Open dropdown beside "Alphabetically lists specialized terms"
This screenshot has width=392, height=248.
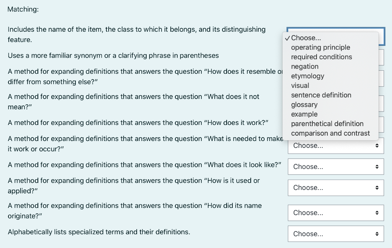pyautogui.click(x=336, y=233)
